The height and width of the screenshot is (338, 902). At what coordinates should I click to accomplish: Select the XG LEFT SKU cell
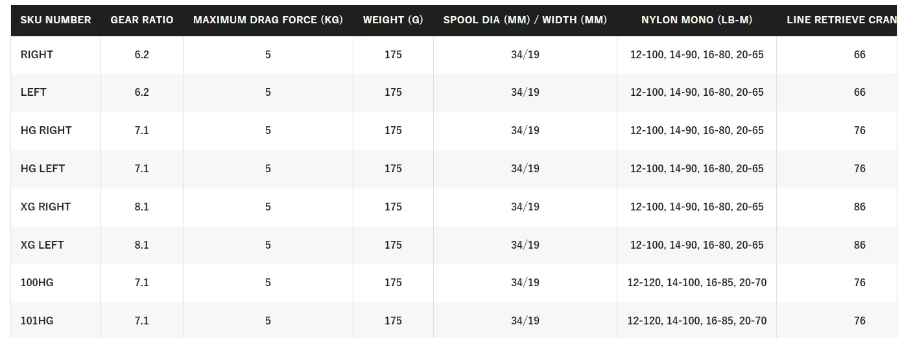pyautogui.click(x=42, y=245)
